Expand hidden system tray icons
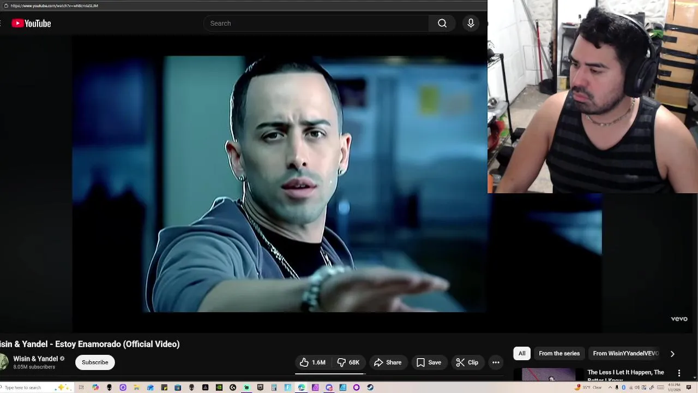Screen dimensions: 698x393 pyautogui.click(x=610, y=388)
